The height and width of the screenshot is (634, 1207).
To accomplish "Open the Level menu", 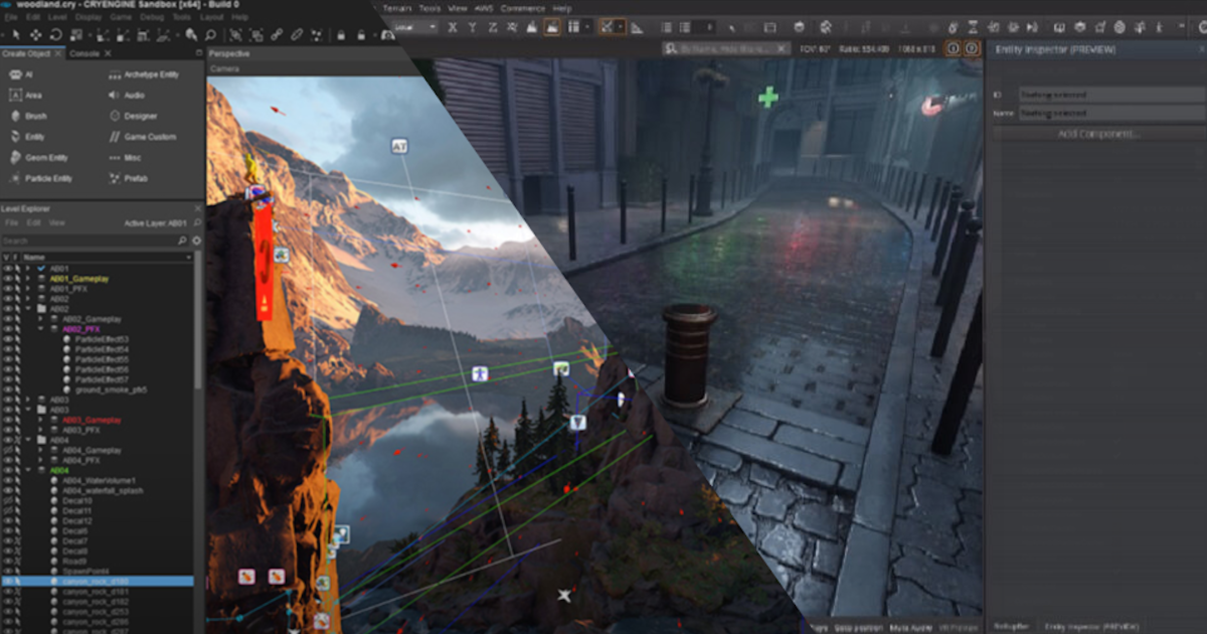I will [x=57, y=17].
